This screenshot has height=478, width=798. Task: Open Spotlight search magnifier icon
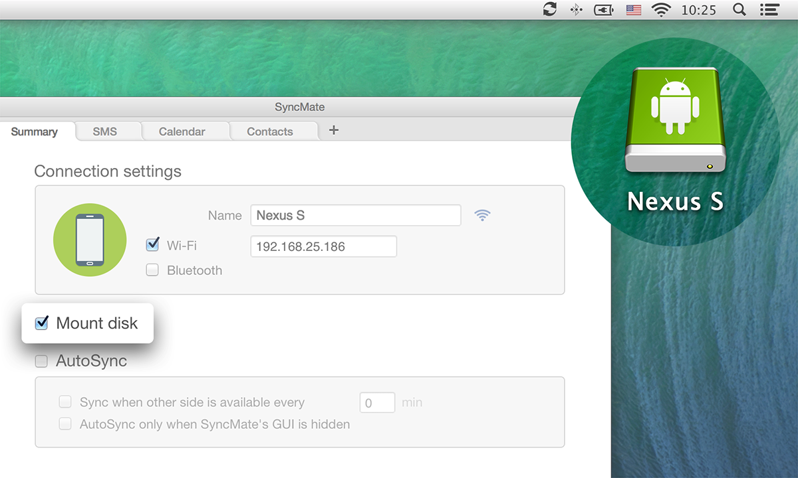pos(739,9)
